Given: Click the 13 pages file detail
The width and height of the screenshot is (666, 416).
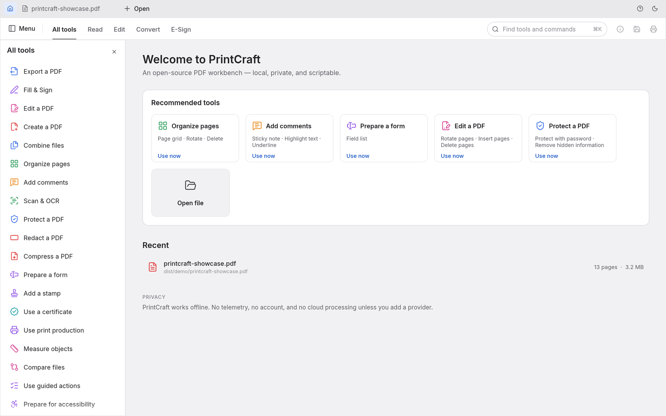Looking at the screenshot, I should 605,267.
